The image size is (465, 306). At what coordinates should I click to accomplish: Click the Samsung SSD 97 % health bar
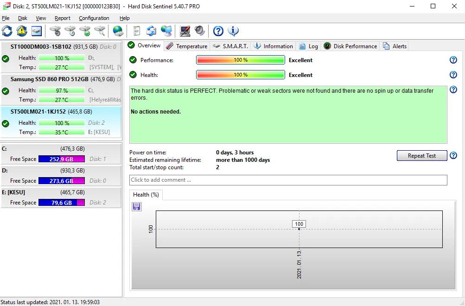[62, 90]
